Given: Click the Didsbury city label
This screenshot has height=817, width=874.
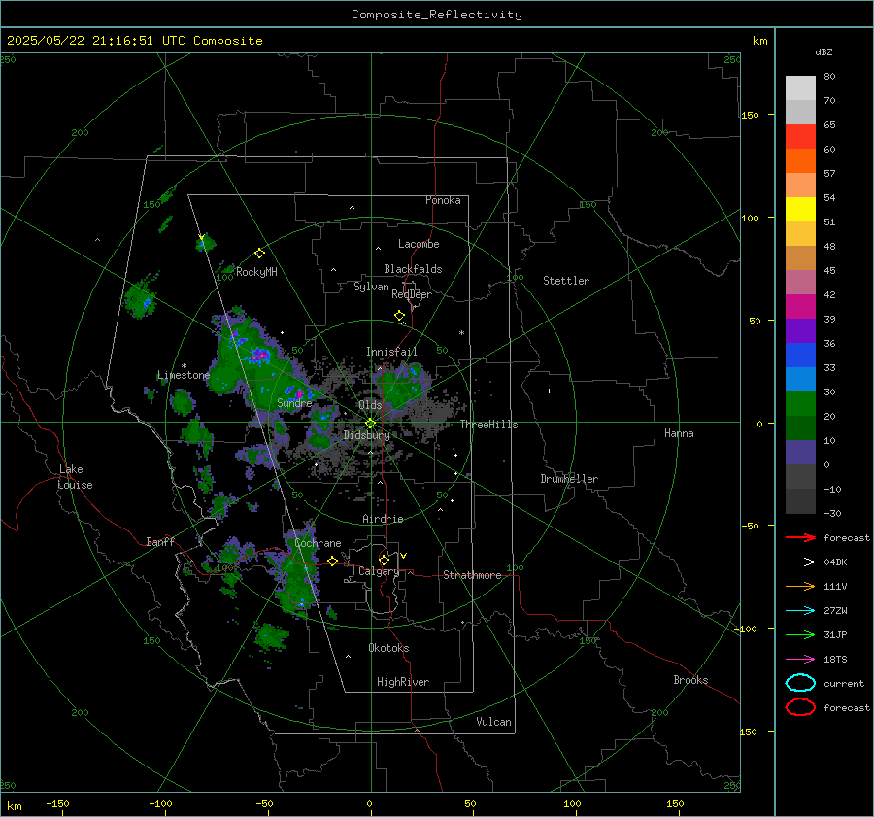Looking at the screenshot, I should 366,435.
